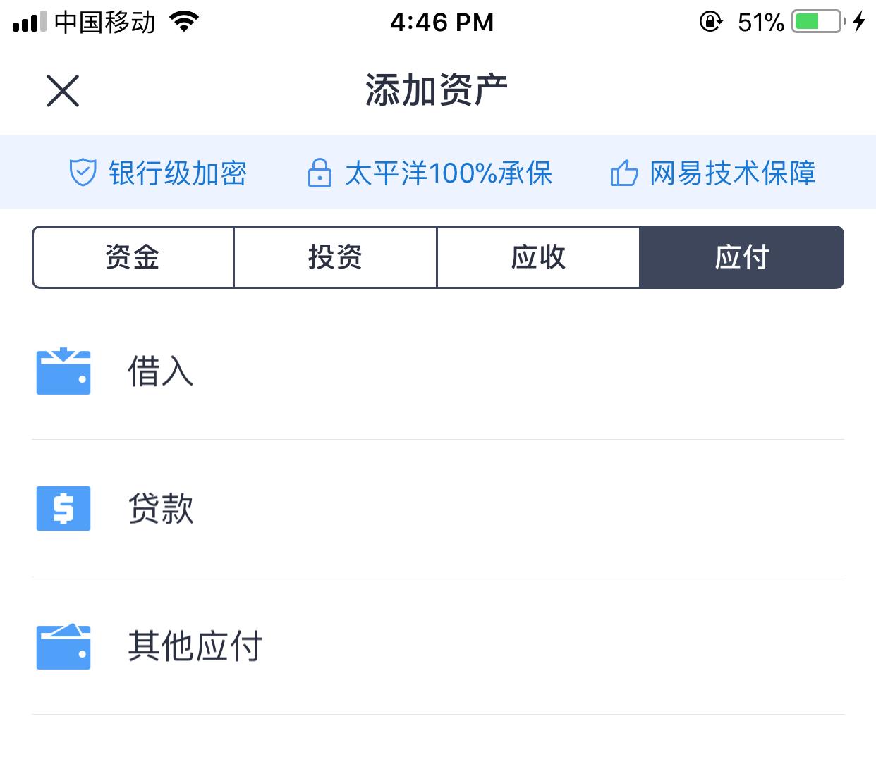Select the 应付 tab
This screenshot has width=876, height=783.
742,257
